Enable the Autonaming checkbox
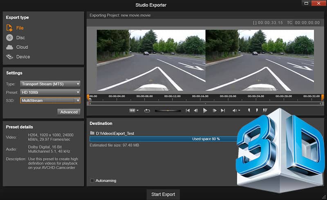The image size is (327, 200). click(92, 180)
